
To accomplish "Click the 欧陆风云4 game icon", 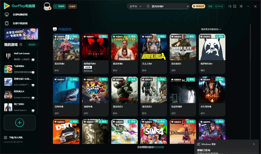I will pyautogui.click(x=8, y=95).
